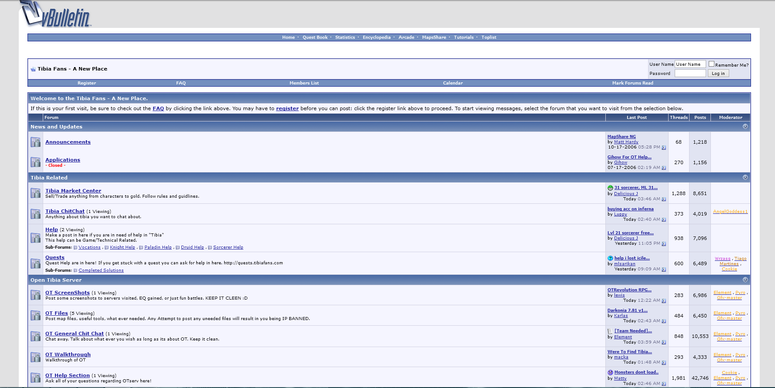This screenshot has height=388, width=775.
Task: Open the Calendar navbar item
Action: coord(453,83)
